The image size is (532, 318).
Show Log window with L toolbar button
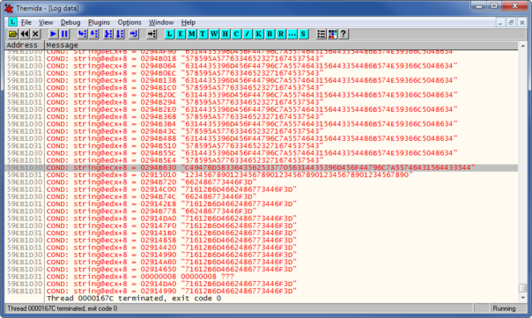tap(170, 34)
